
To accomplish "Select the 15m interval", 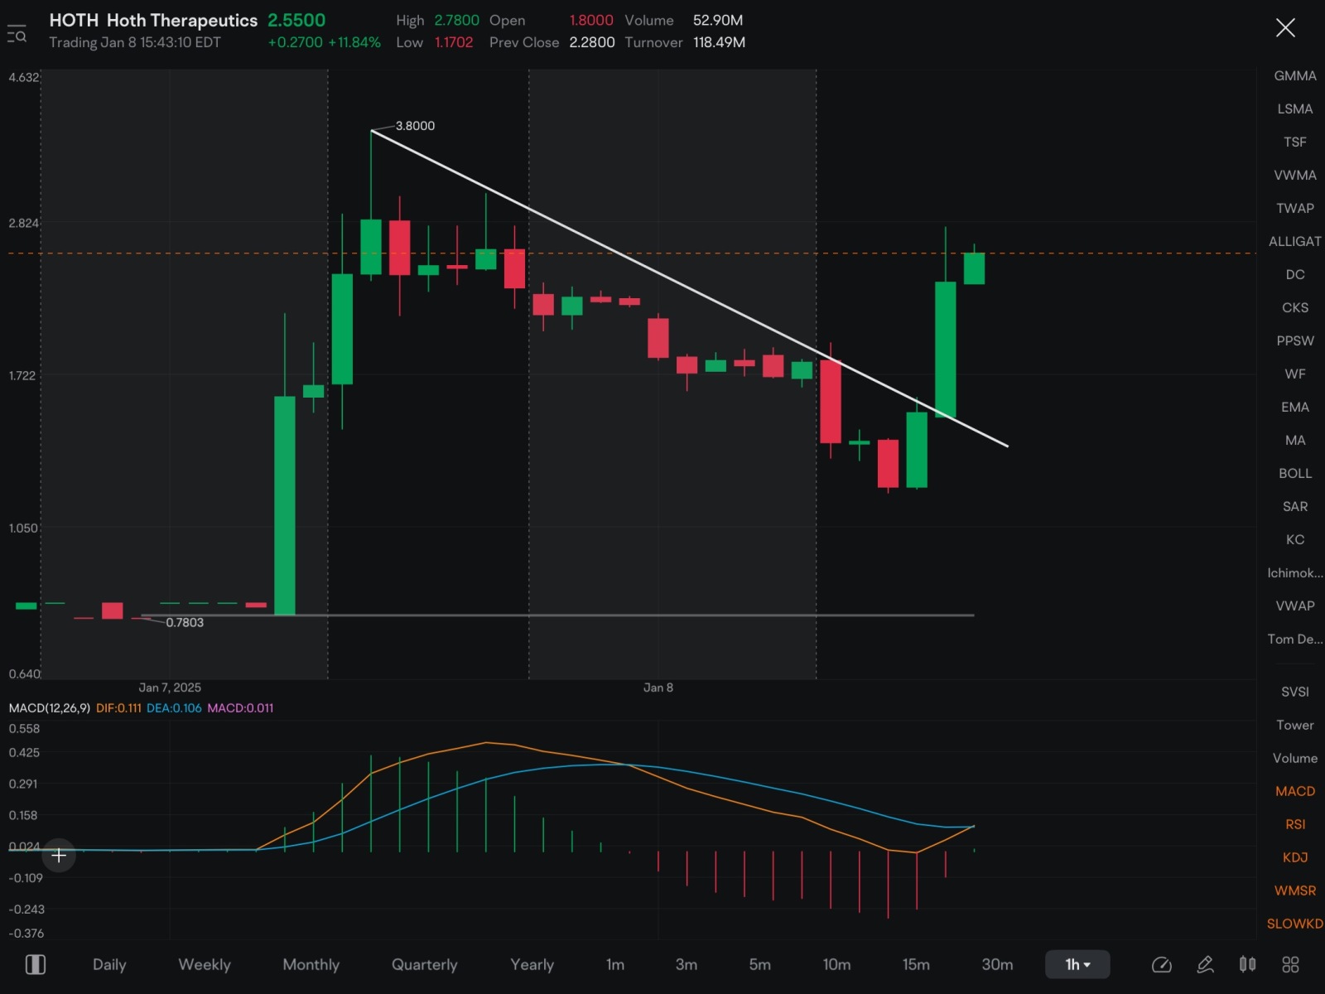I will [916, 964].
